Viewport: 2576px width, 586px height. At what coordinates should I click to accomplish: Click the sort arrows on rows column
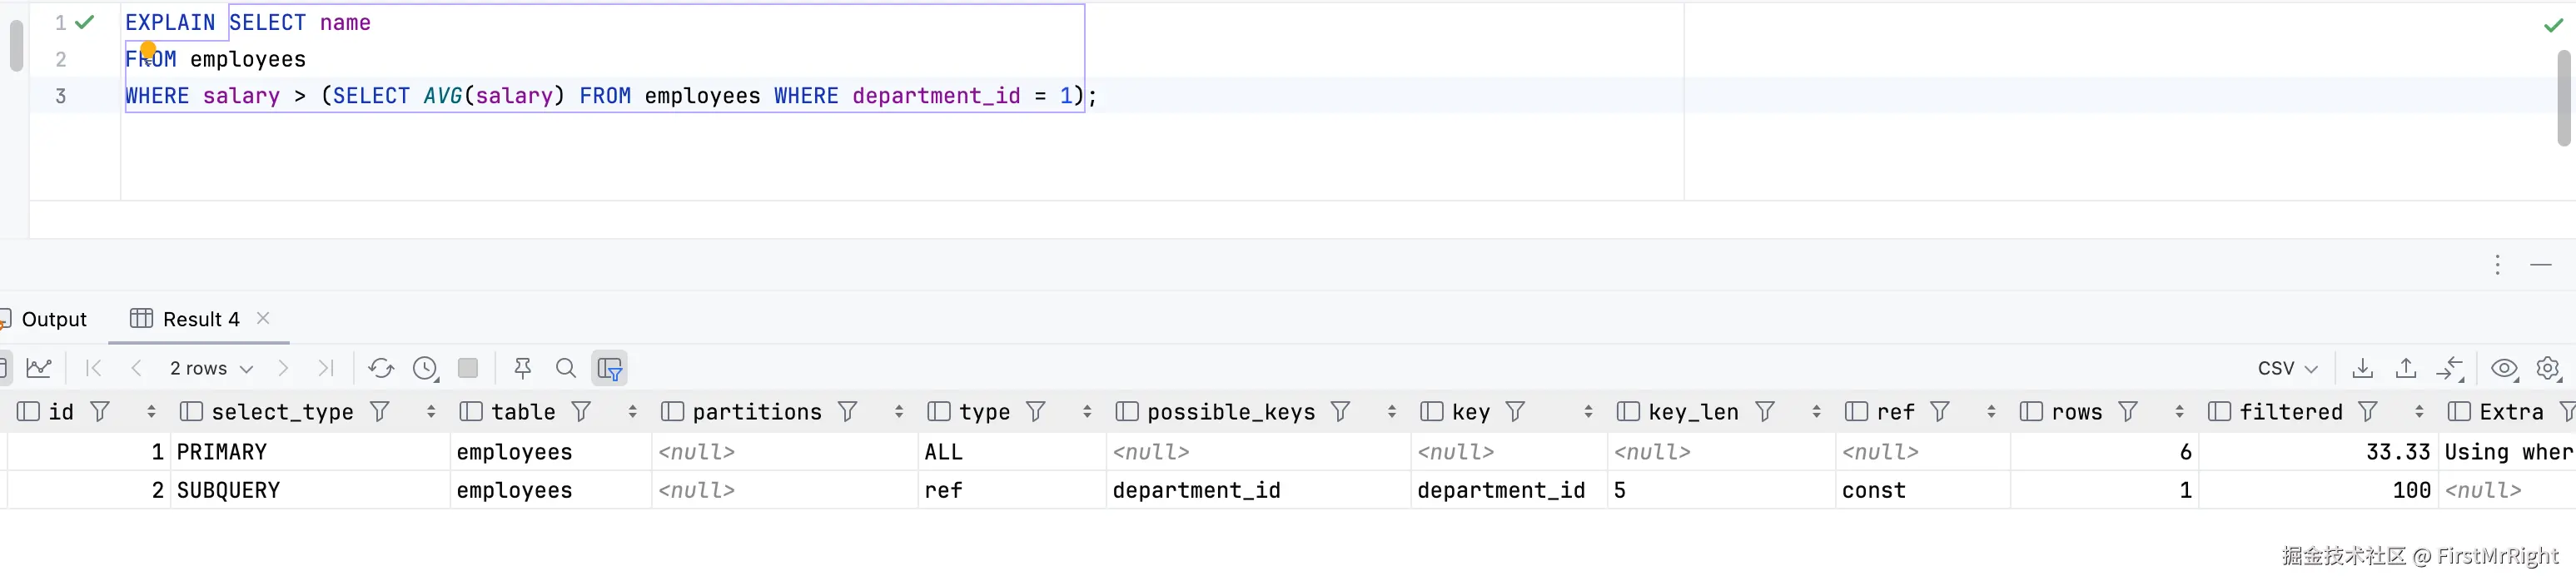coord(2179,412)
